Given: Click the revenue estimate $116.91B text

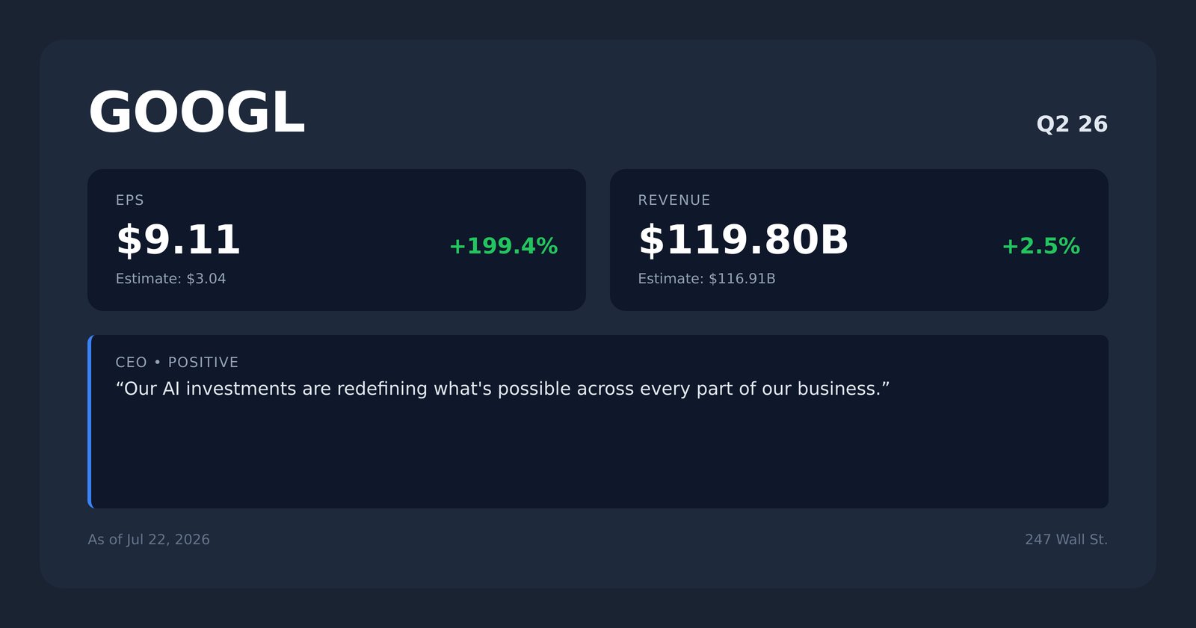Looking at the screenshot, I should click(706, 279).
